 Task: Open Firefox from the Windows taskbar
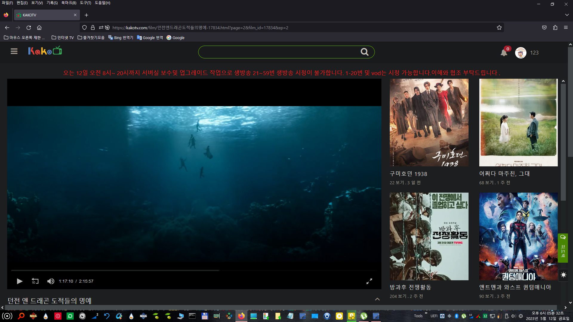[x=241, y=316]
